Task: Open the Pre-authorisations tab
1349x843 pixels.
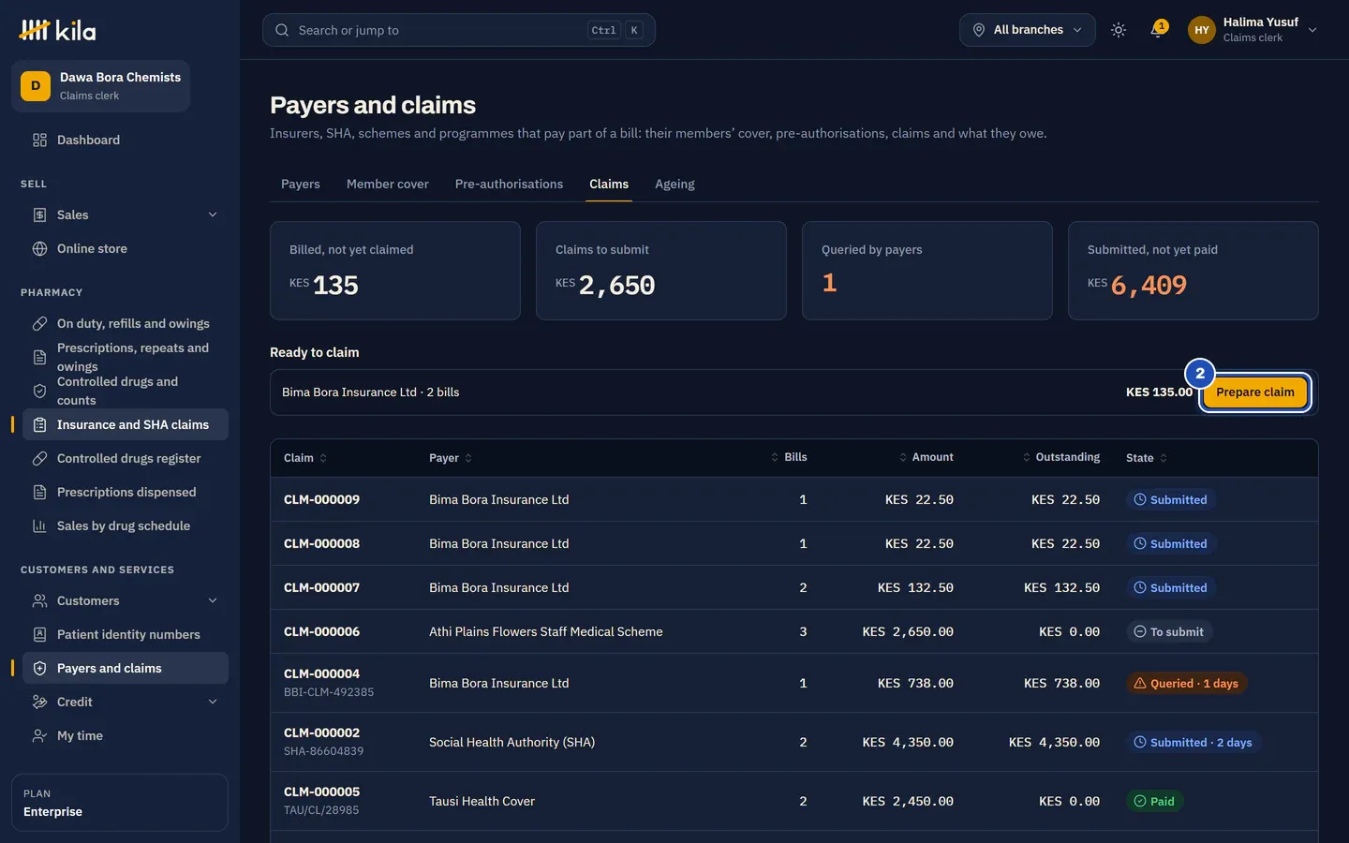Action: pyautogui.click(x=509, y=184)
